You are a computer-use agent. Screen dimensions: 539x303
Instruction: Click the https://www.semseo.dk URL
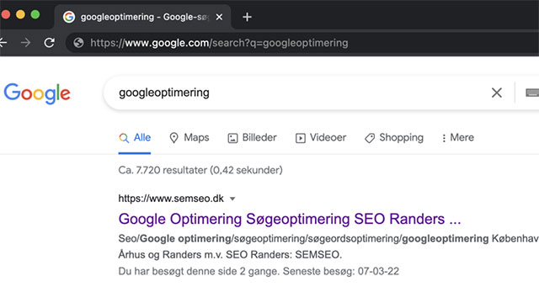click(171, 199)
